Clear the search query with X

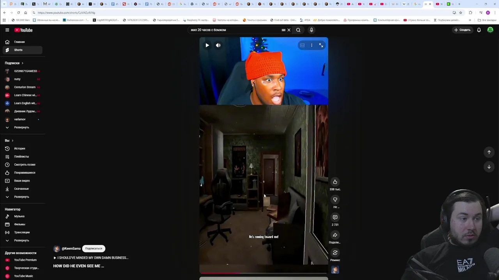coord(289,30)
